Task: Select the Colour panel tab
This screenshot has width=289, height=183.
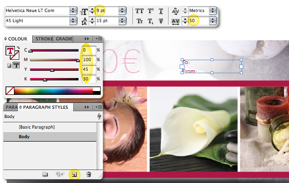Action: pos(18,39)
